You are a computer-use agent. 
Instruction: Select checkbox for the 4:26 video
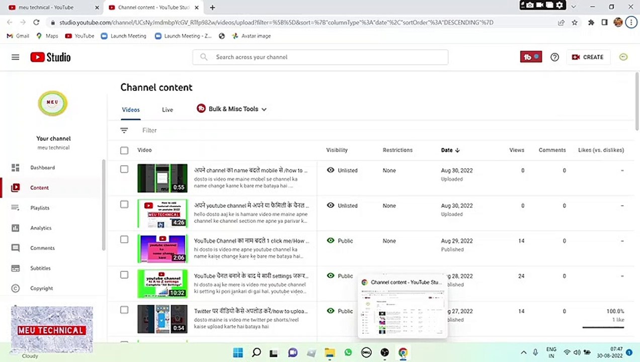tap(124, 204)
